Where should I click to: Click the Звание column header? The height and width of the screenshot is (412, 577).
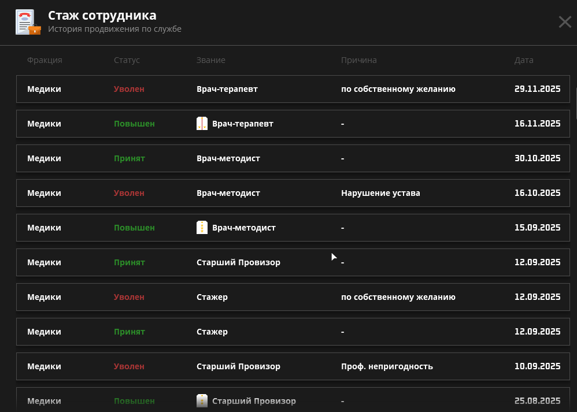211,60
